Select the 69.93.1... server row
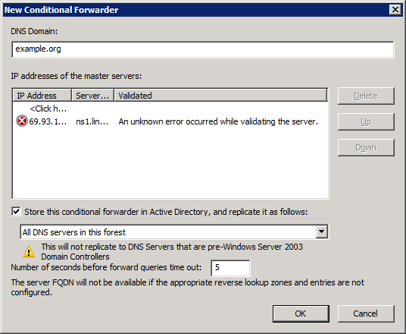 (170, 121)
